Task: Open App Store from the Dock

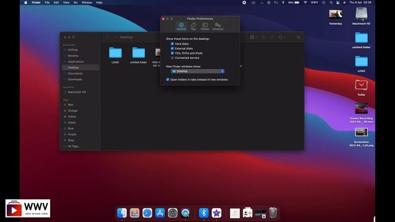Action: coord(160,213)
